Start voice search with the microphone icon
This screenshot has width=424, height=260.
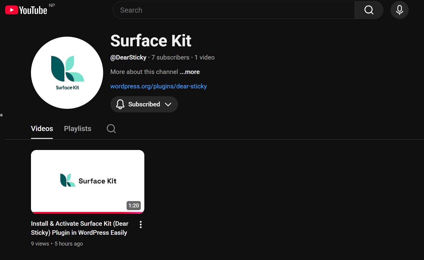point(399,10)
